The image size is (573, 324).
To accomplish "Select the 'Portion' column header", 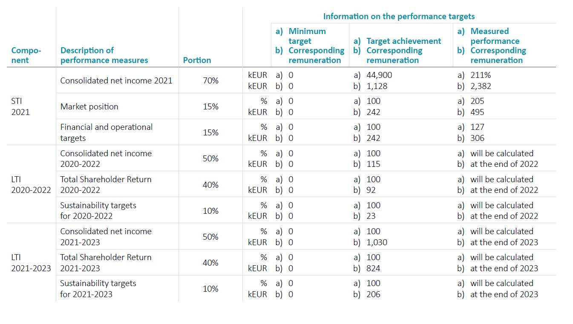I will click(197, 60).
